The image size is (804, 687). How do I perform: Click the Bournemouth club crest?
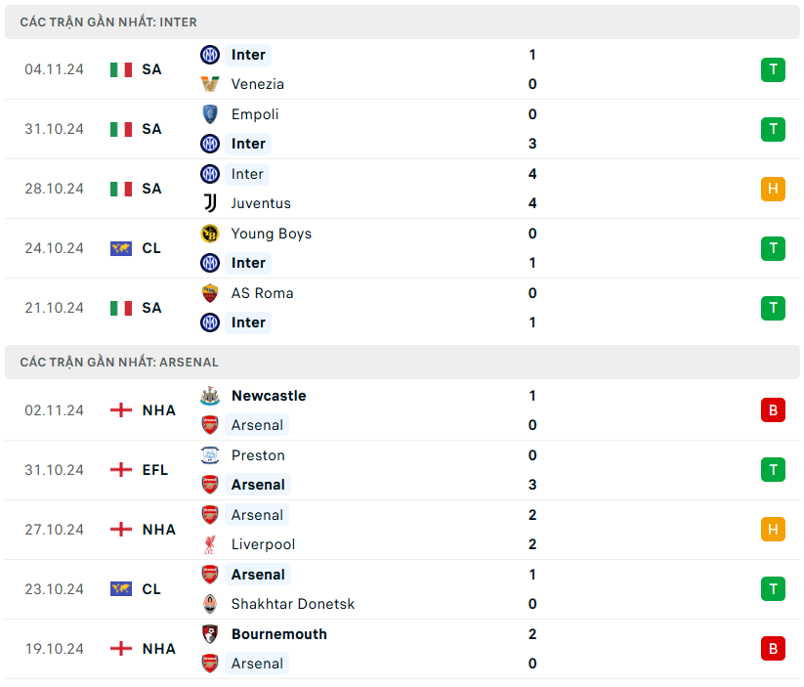(210, 634)
